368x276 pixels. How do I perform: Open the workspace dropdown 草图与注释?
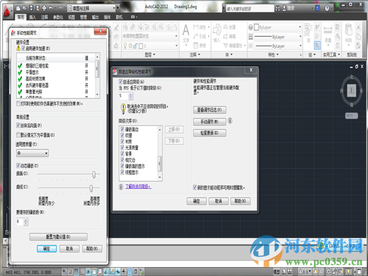92,8
